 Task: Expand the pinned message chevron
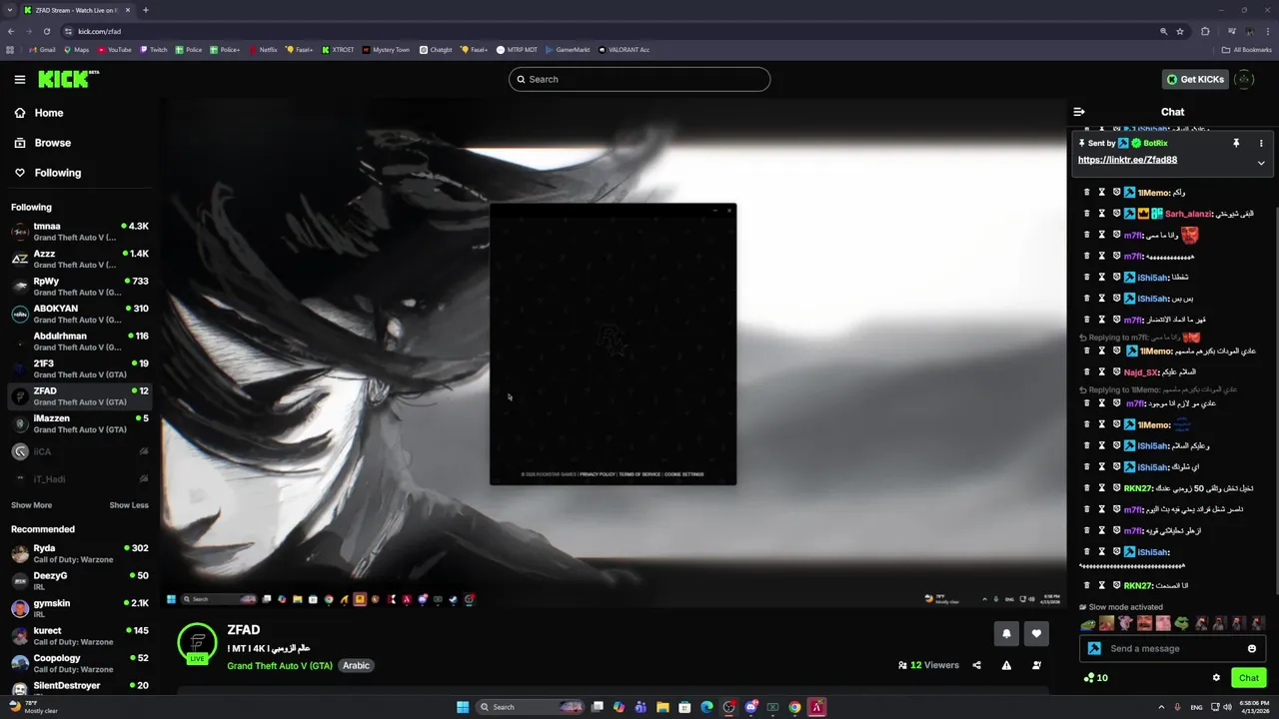coord(1261,163)
